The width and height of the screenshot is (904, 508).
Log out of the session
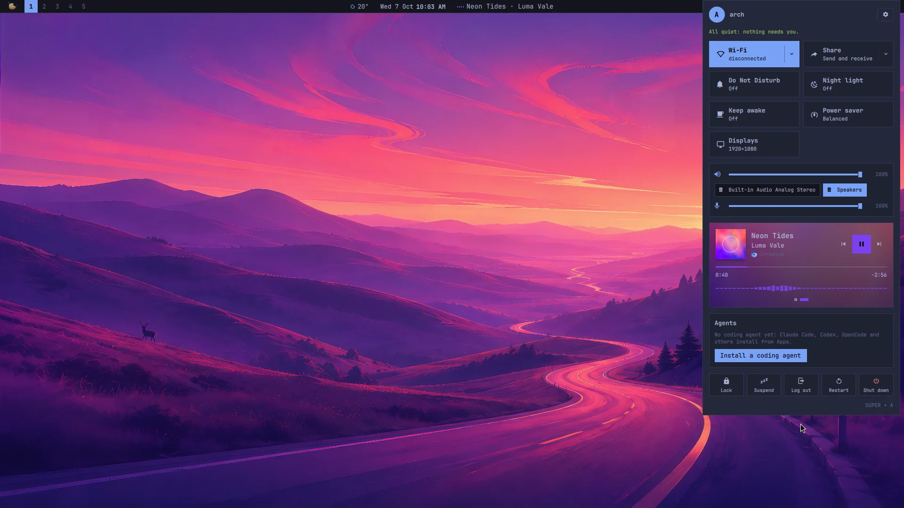(x=801, y=385)
